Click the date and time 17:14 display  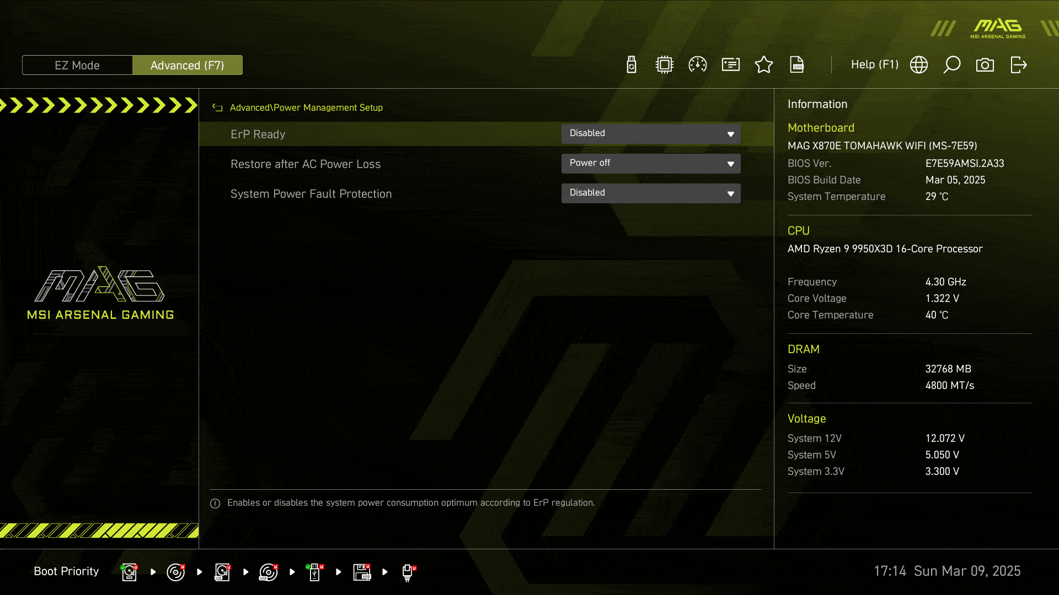pyautogui.click(x=947, y=571)
